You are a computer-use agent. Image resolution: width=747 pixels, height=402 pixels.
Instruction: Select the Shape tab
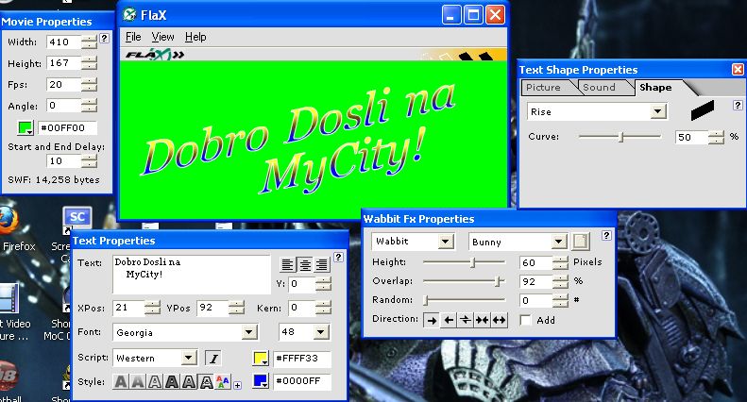656,87
